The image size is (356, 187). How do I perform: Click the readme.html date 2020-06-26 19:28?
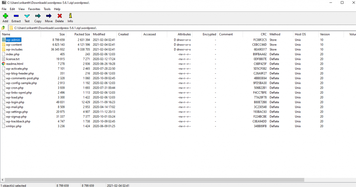coord(104,64)
